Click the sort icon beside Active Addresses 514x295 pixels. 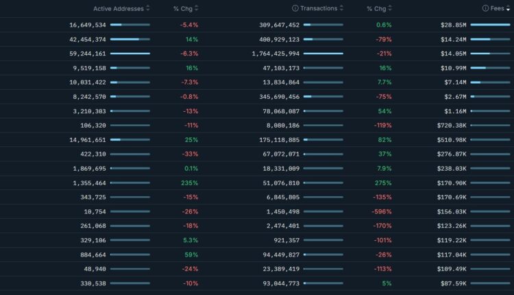[148, 9]
